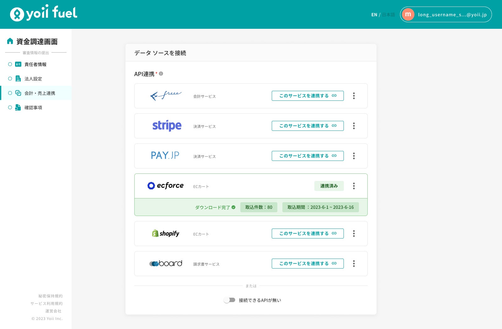Viewport: 502px width, 329px height.
Task: Click the board logo
Action: click(x=166, y=263)
